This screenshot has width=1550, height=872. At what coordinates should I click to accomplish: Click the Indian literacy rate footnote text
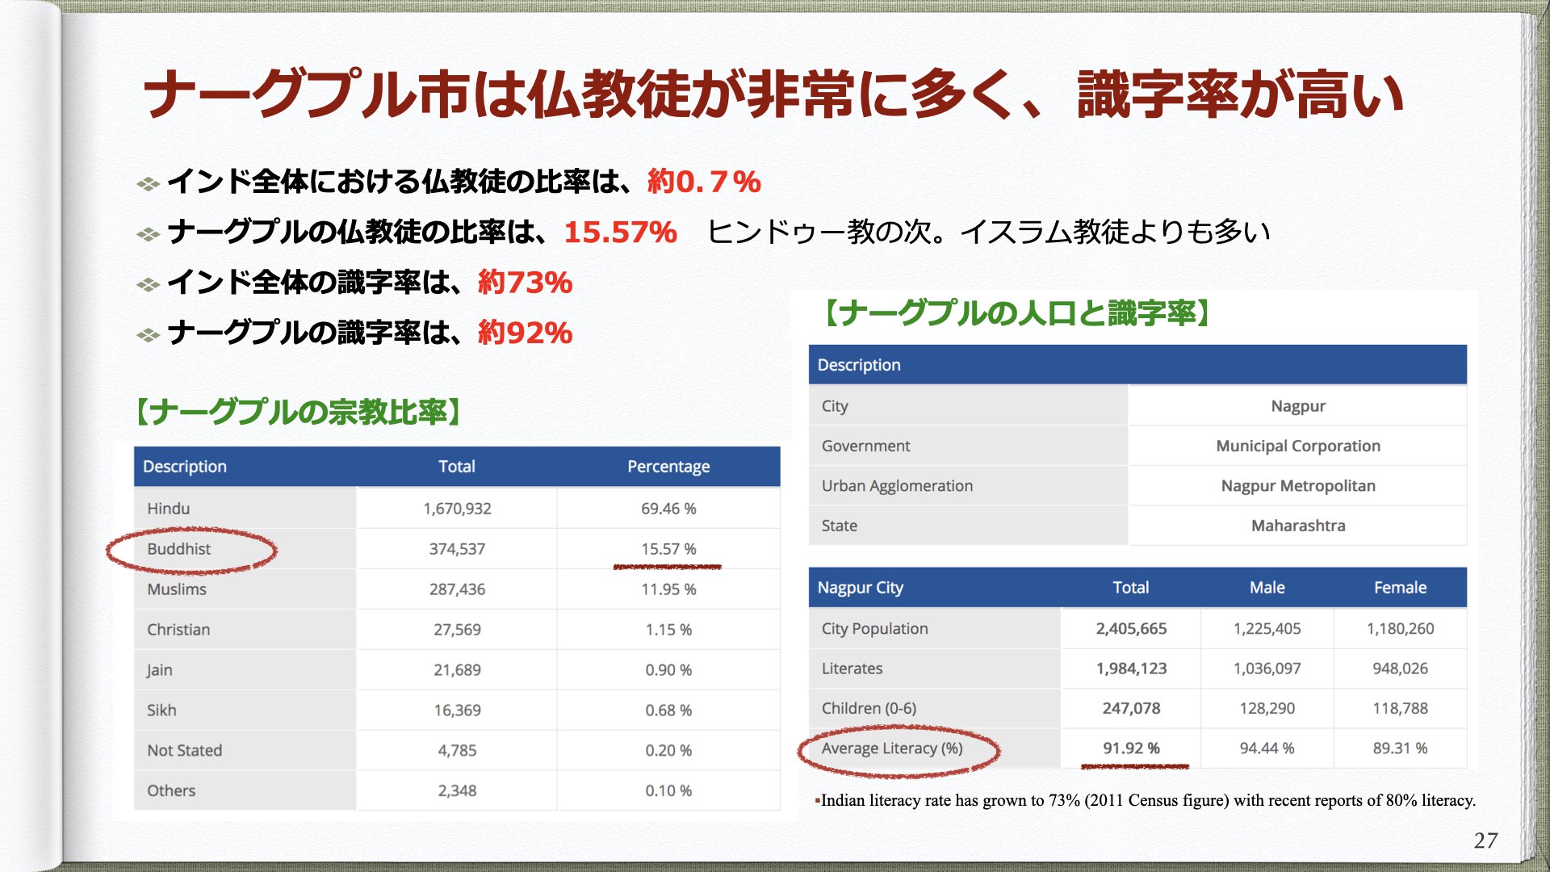[1146, 800]
